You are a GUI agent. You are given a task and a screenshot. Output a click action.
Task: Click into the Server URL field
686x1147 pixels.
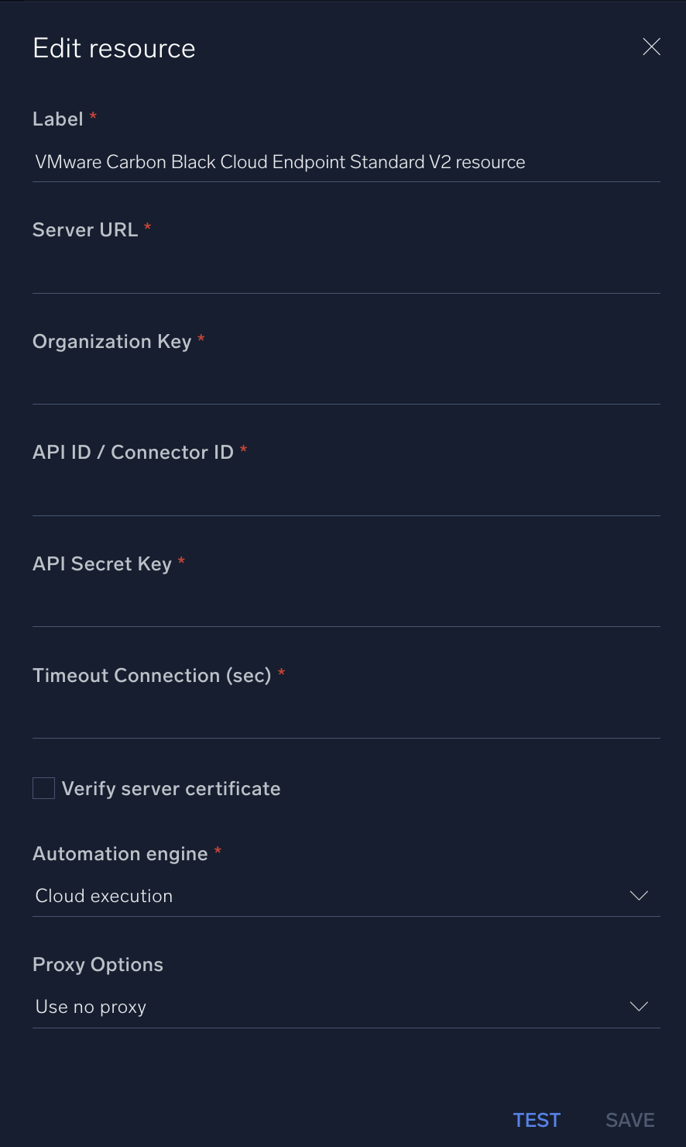pyautogui.click(x=346, y=275)
